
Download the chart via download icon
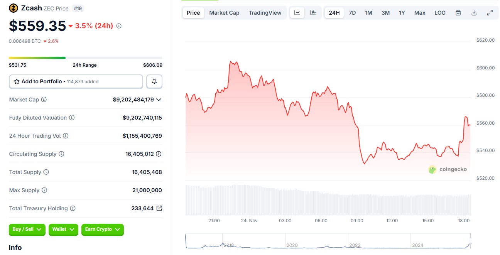coord(474,12)
